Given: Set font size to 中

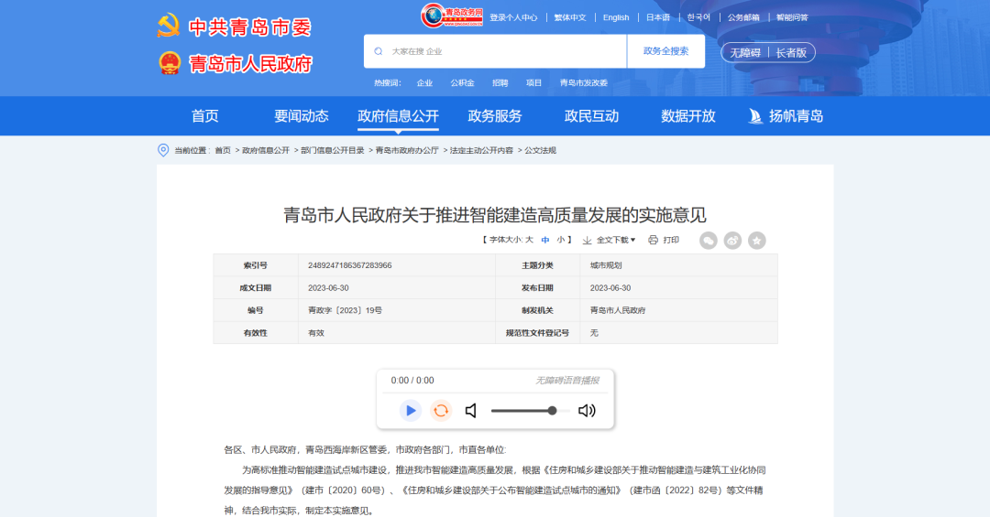Looking at the screenshot, I should (x=544, y=240).
